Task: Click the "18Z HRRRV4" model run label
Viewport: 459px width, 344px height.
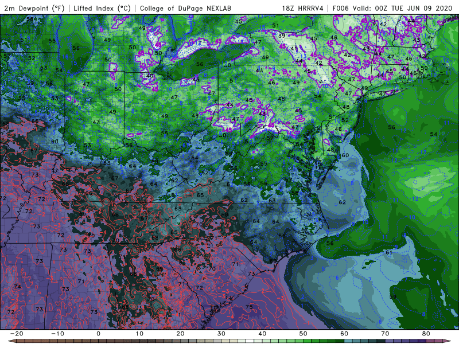Action: coord(302,8)
